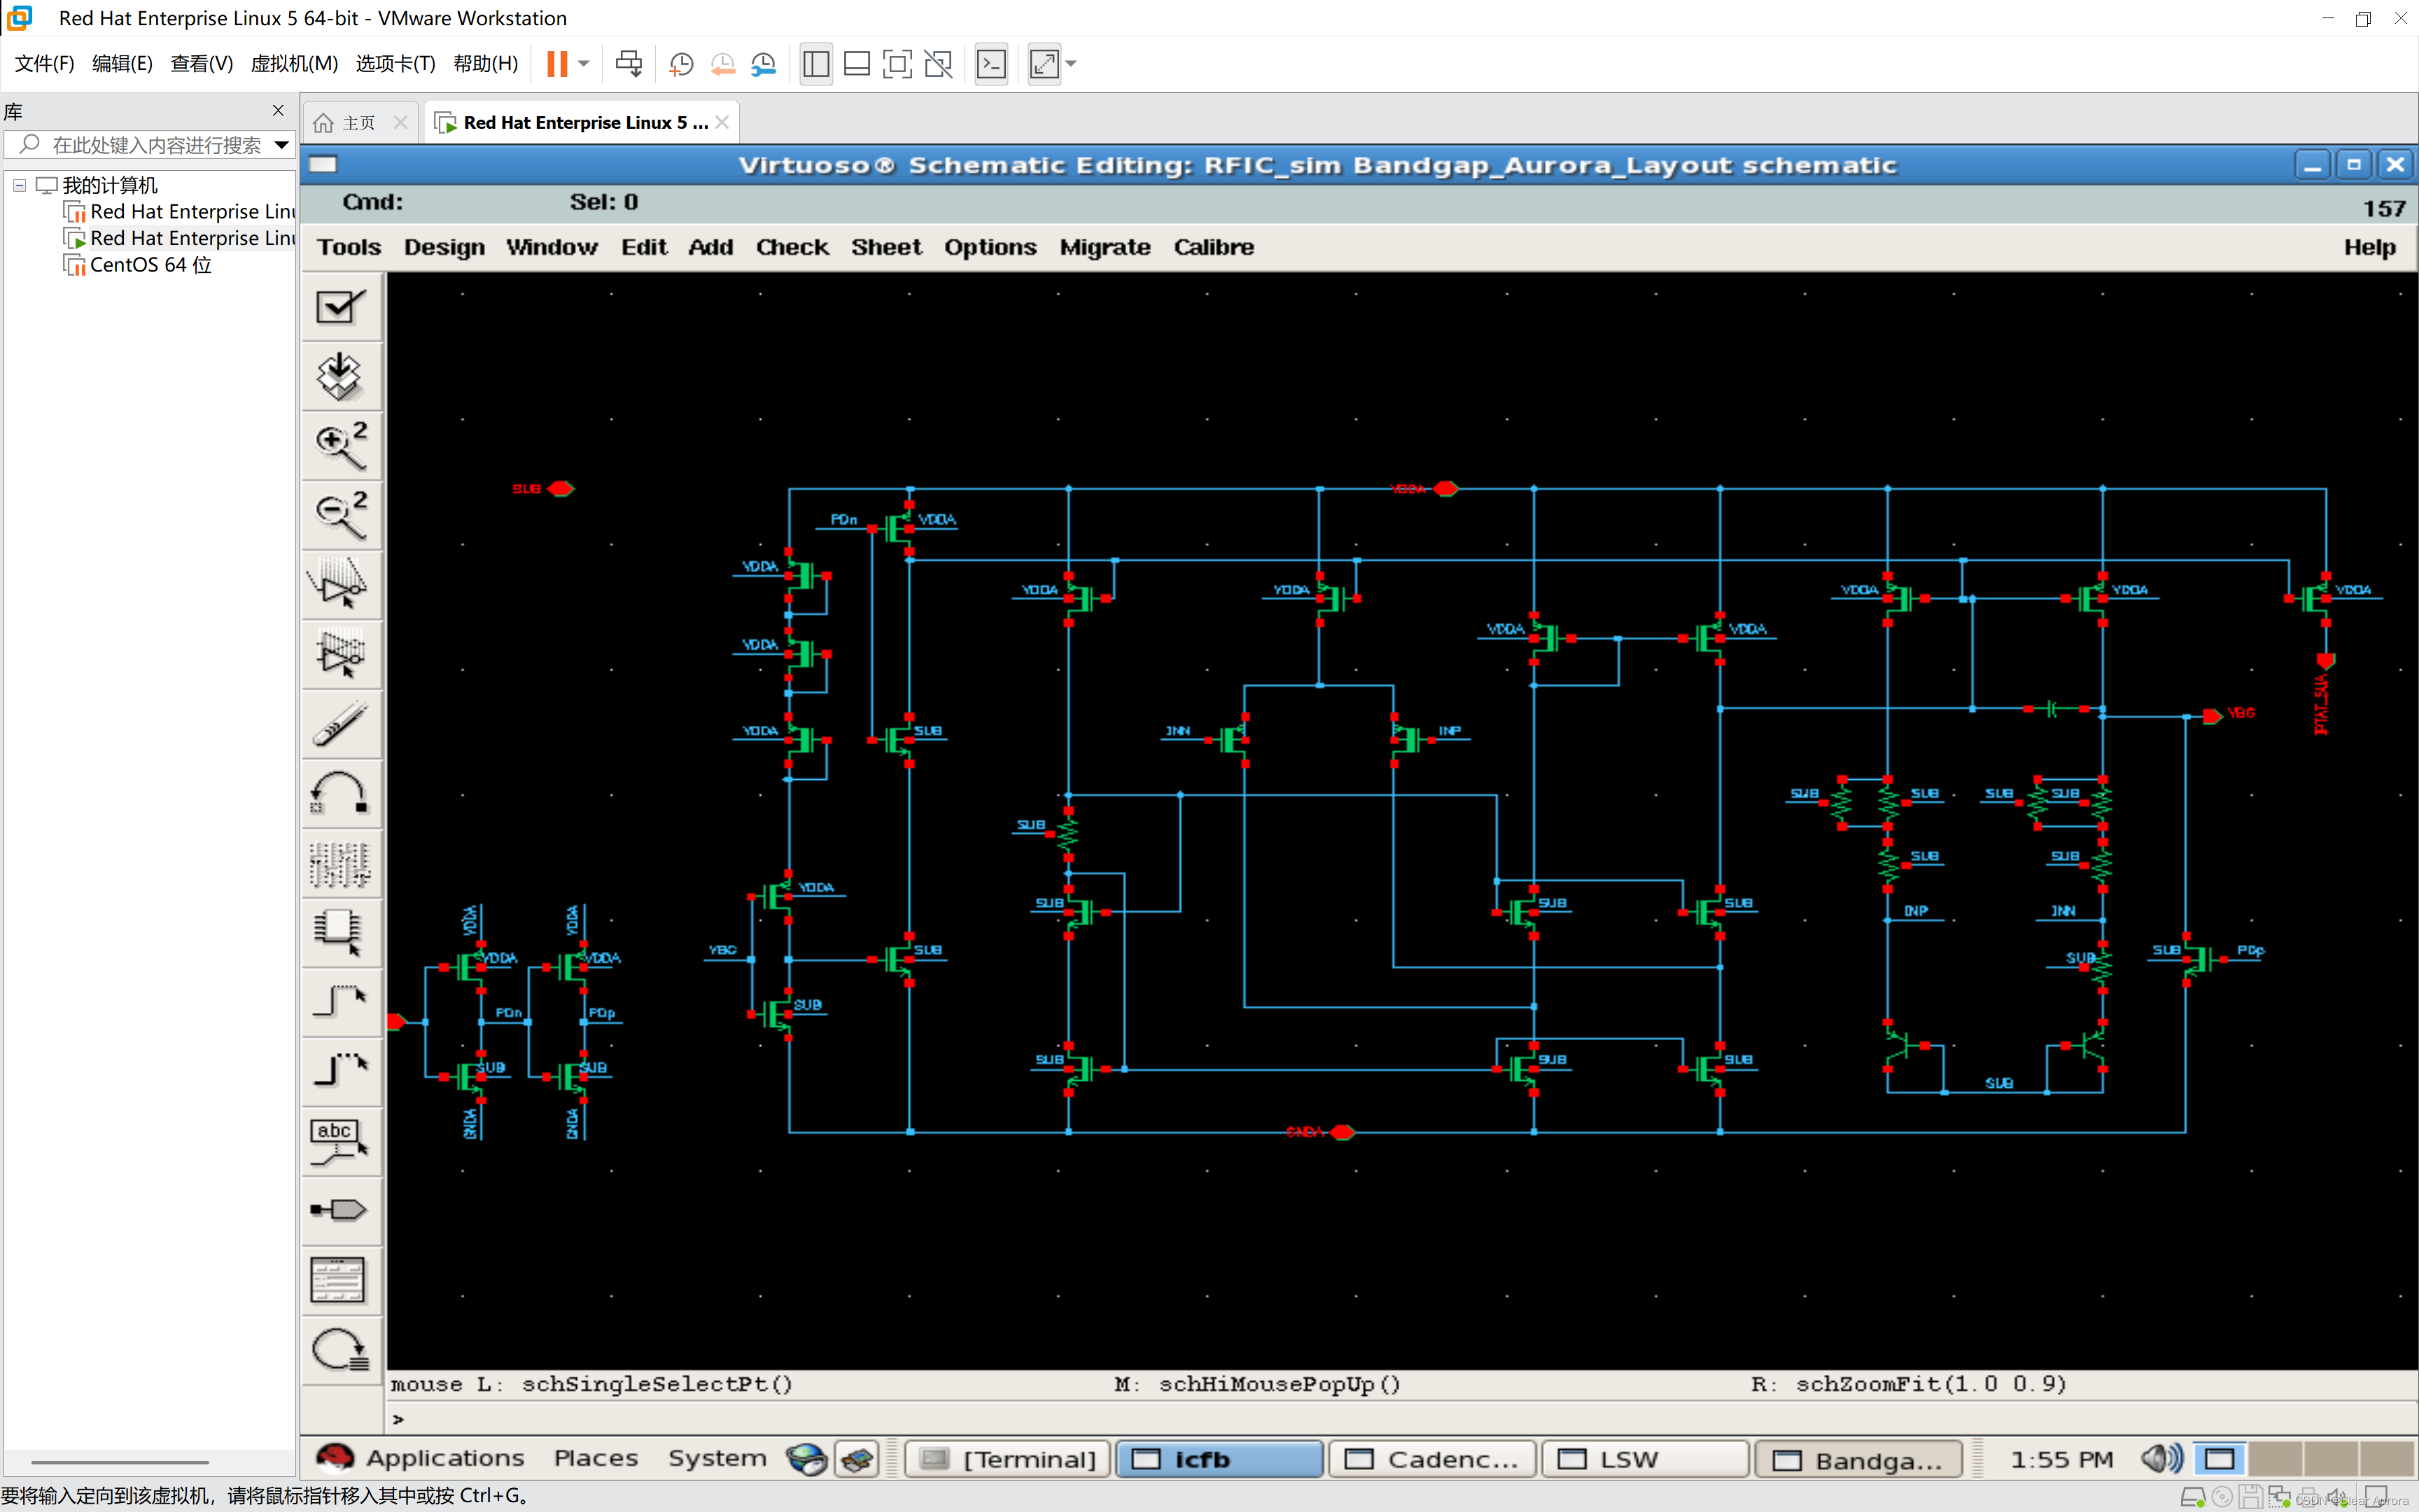Click the Undo arrow icon
Image resolution: width=2419 pixels, height=1512 pixels.
click(340, 793)
